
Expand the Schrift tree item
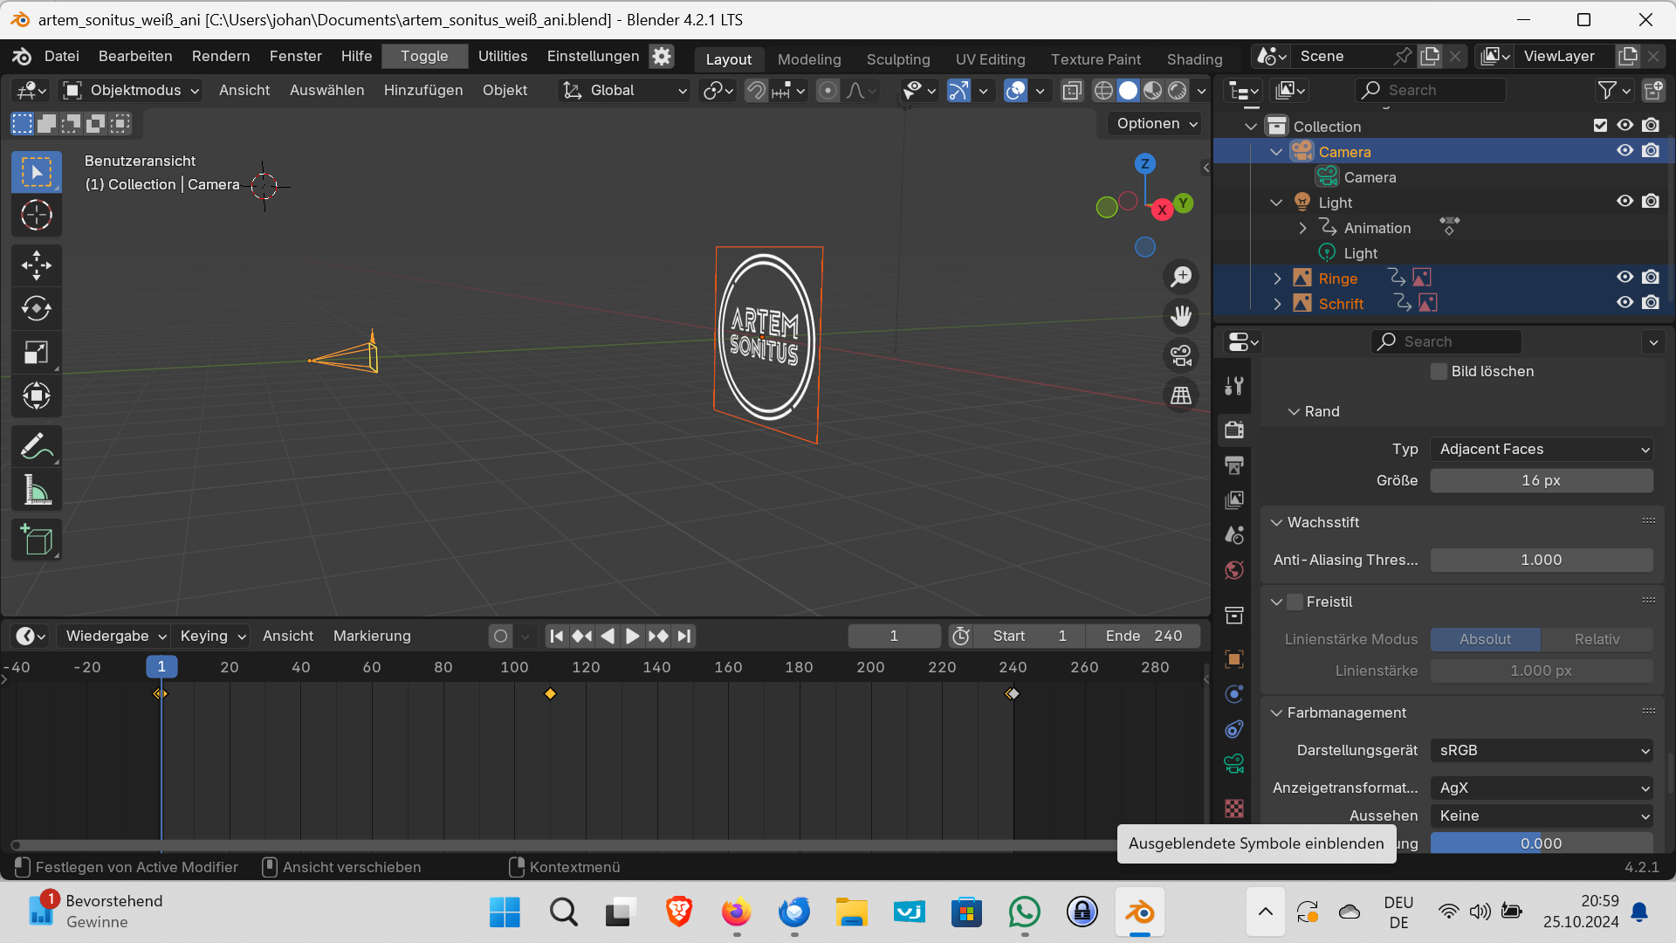[x=1278, y=304]
